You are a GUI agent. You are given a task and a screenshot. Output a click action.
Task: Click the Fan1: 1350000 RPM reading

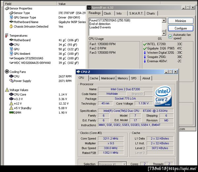click(103, 44)
